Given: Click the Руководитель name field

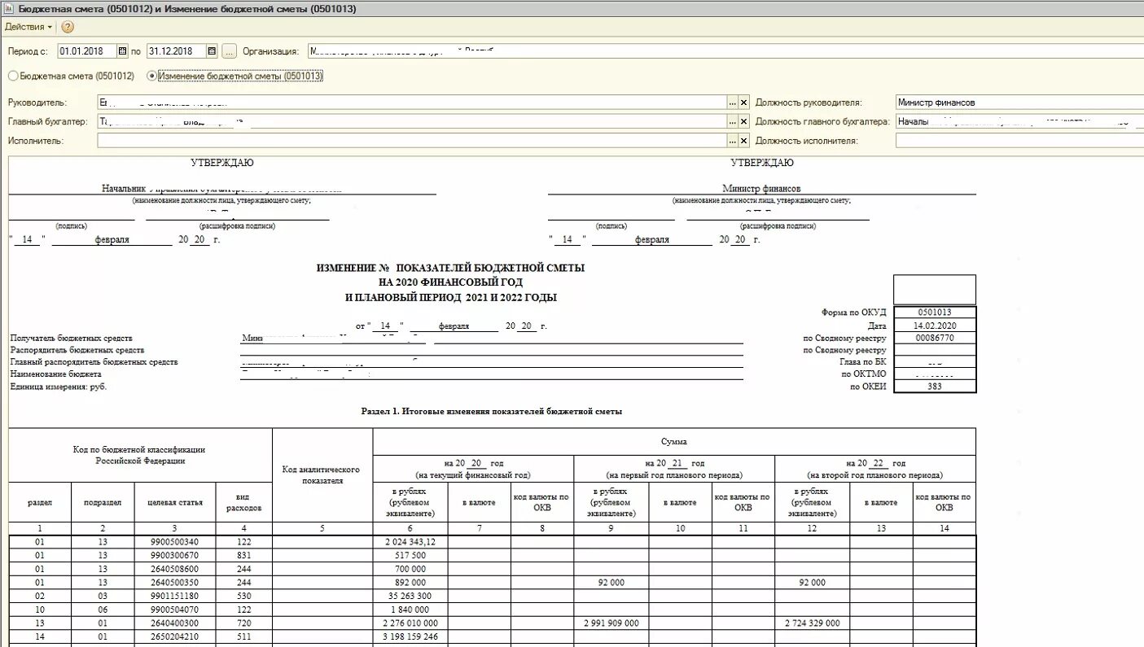Looking at the screenshot, I should 411,103.
